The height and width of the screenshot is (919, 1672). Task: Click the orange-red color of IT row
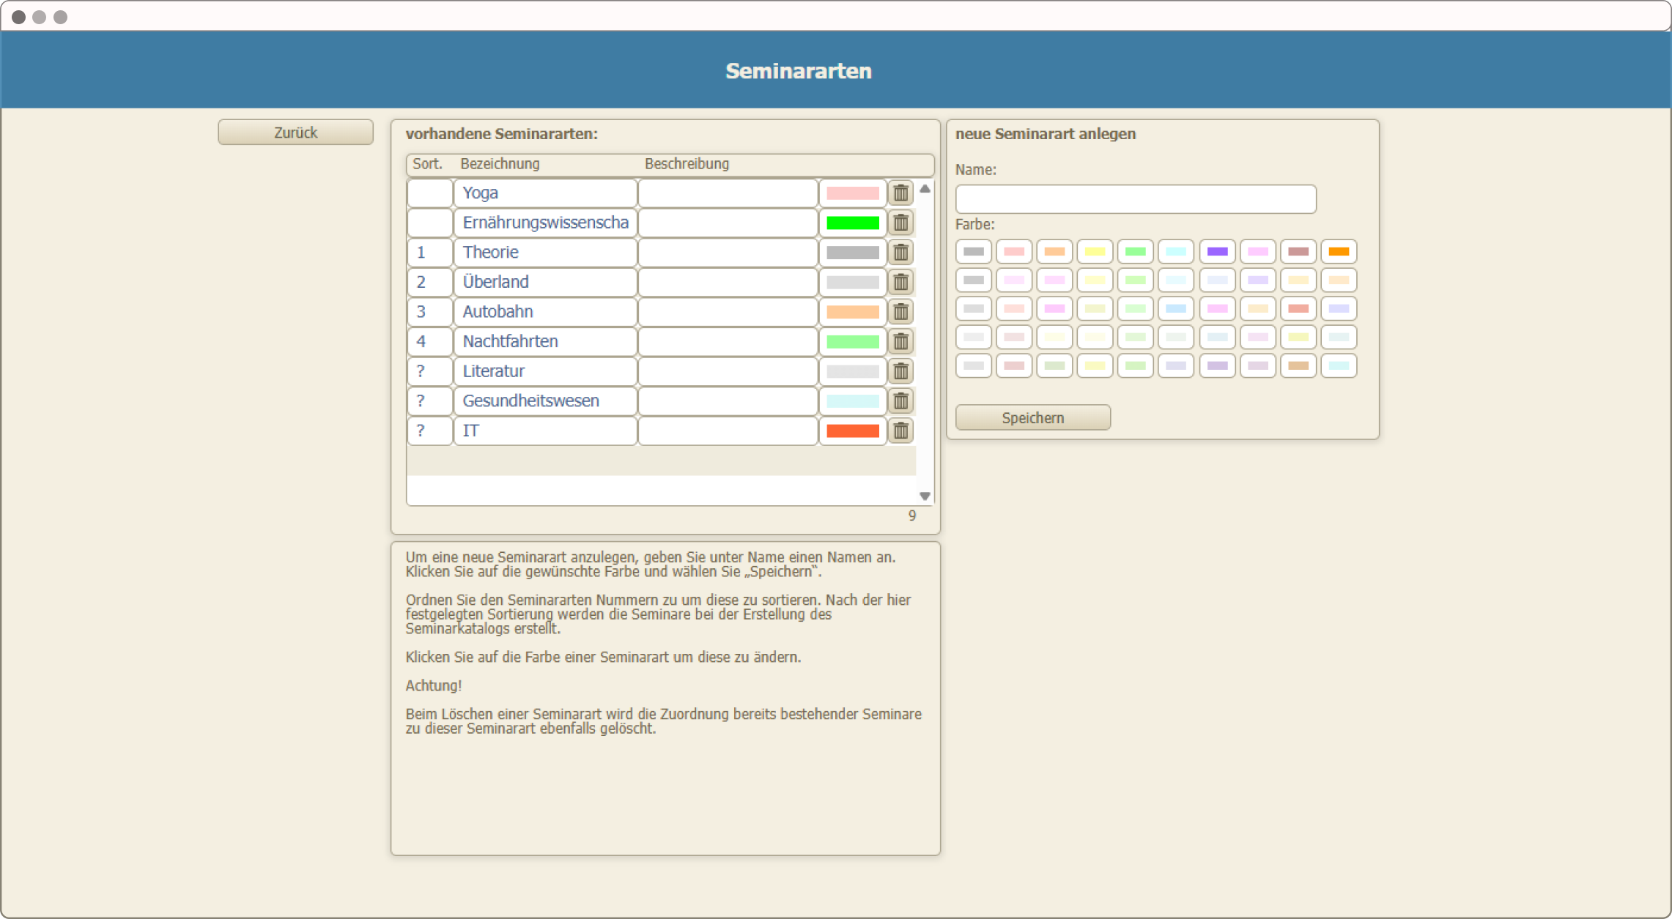tap(852, 431)
